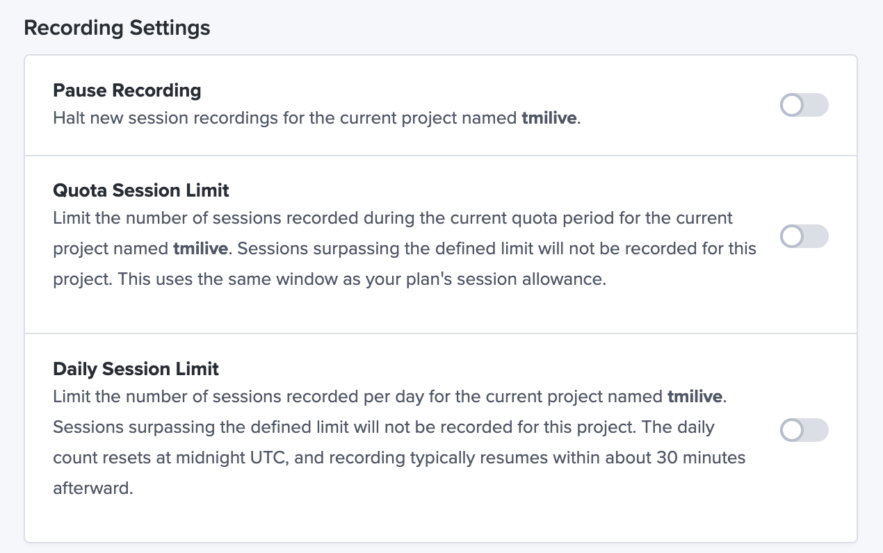Screen dimensions: 883x553
Task: Click the round knob of the Pause Recording switch
Action: 792,106
